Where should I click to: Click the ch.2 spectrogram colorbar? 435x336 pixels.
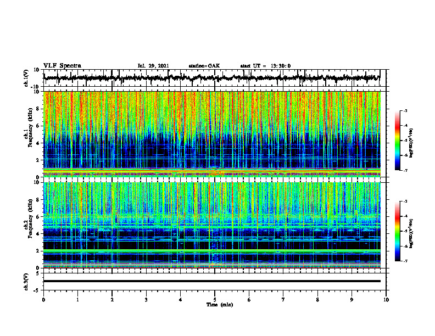point(397,231)
